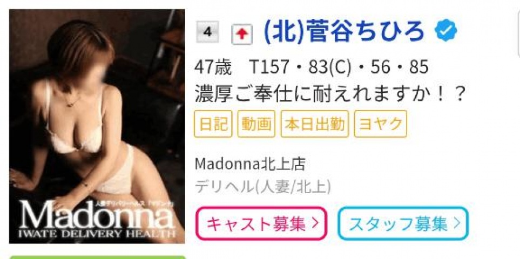520x259 pixels.
Task: Click the ヨヤク reservation tag
Action: pyautogui.click(x=380, y=124)
